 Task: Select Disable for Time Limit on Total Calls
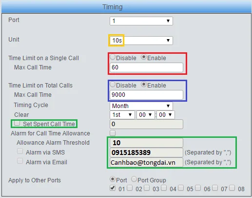(113, 85)
